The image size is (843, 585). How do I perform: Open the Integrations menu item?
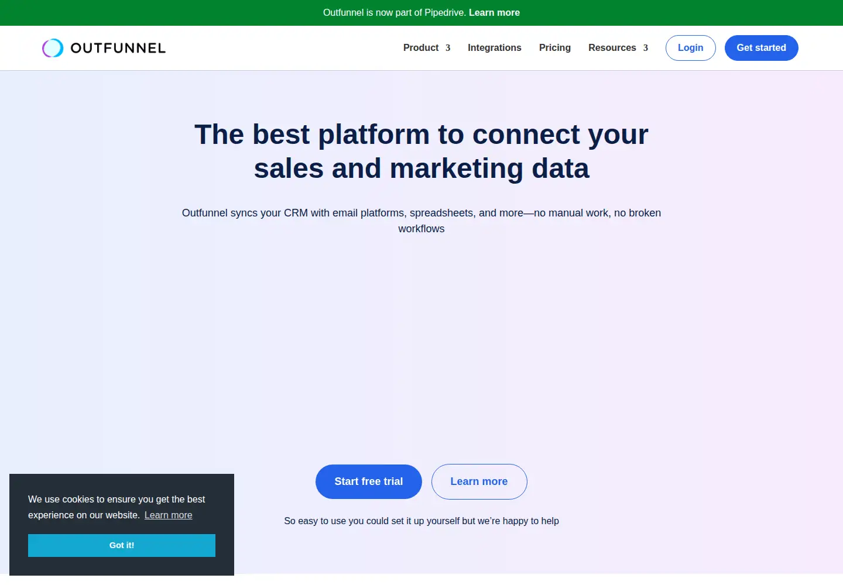(495, 48)
